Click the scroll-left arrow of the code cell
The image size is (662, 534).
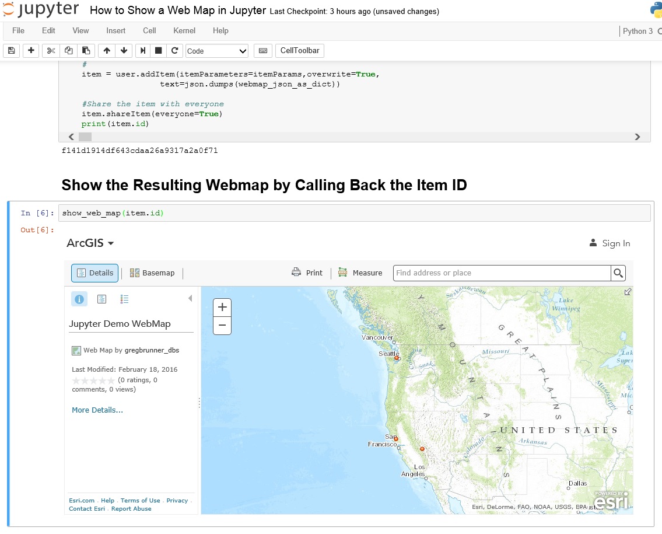pyautogui.click(x=71, y=137)
